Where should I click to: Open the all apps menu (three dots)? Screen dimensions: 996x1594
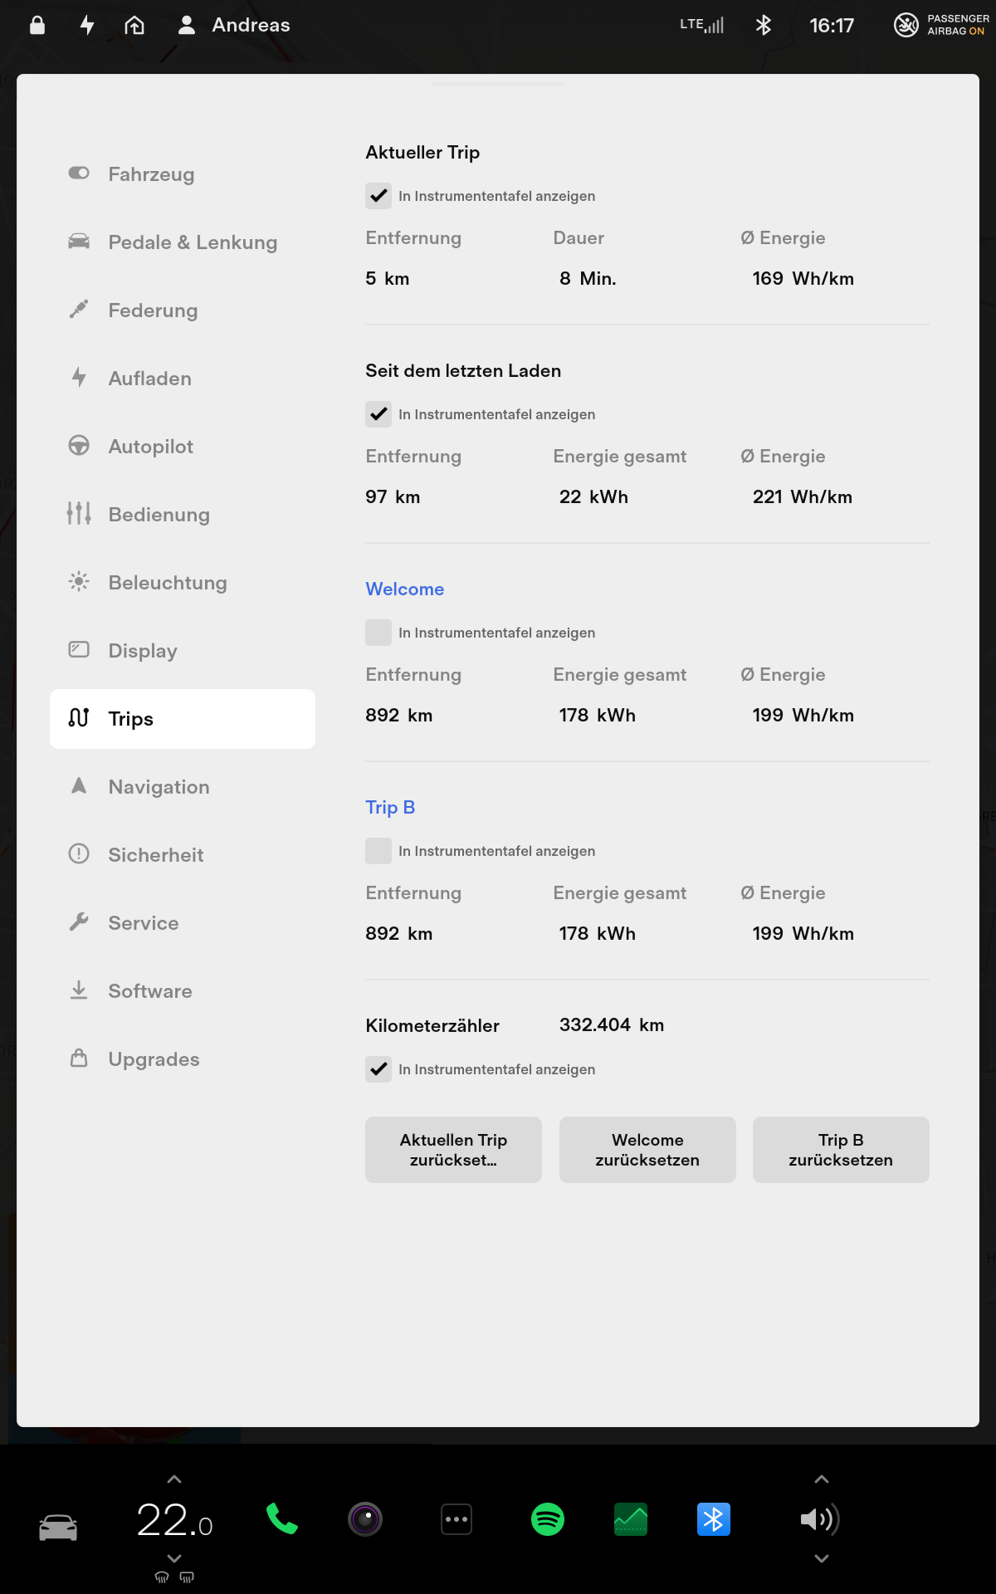(x=456, y=1519)
